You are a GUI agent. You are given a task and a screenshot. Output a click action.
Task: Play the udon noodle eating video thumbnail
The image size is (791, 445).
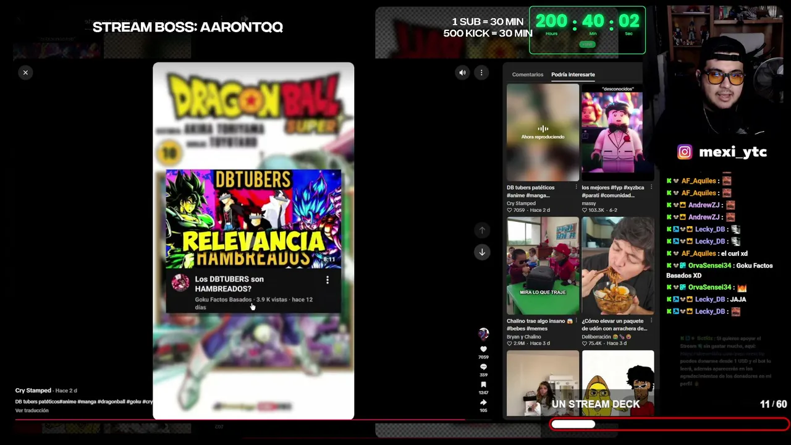tap(617, 266)
